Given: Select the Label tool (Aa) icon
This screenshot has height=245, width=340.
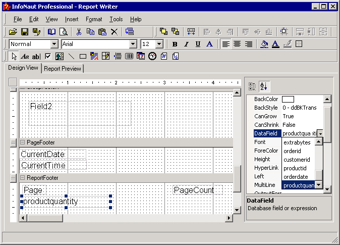Looking at the screenshot, I should pyautogui.click(x=25, y=56).
